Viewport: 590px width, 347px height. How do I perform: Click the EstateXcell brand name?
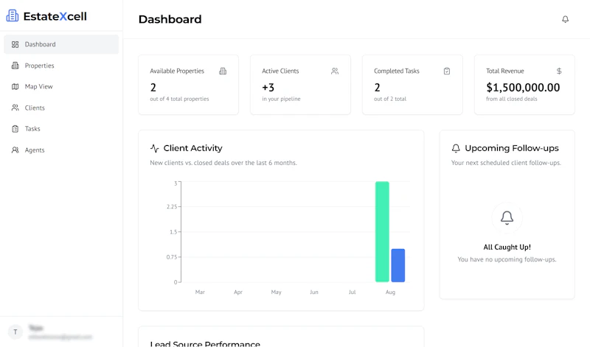click(55, 16)
